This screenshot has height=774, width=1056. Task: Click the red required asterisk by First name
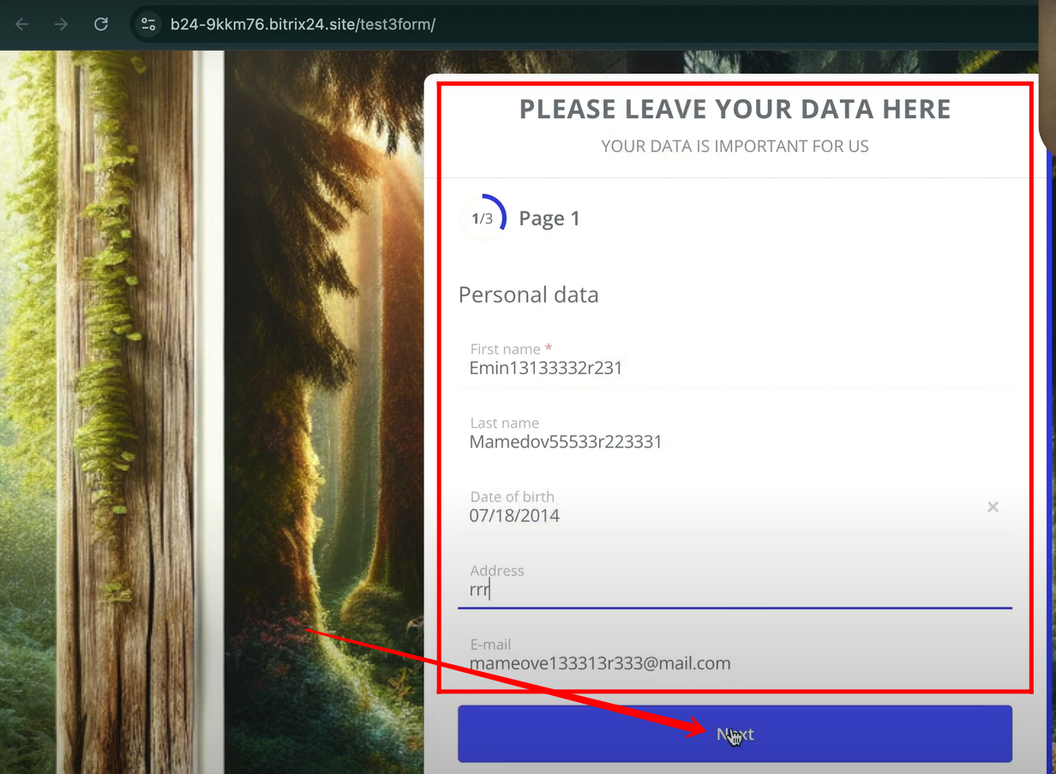549,348
